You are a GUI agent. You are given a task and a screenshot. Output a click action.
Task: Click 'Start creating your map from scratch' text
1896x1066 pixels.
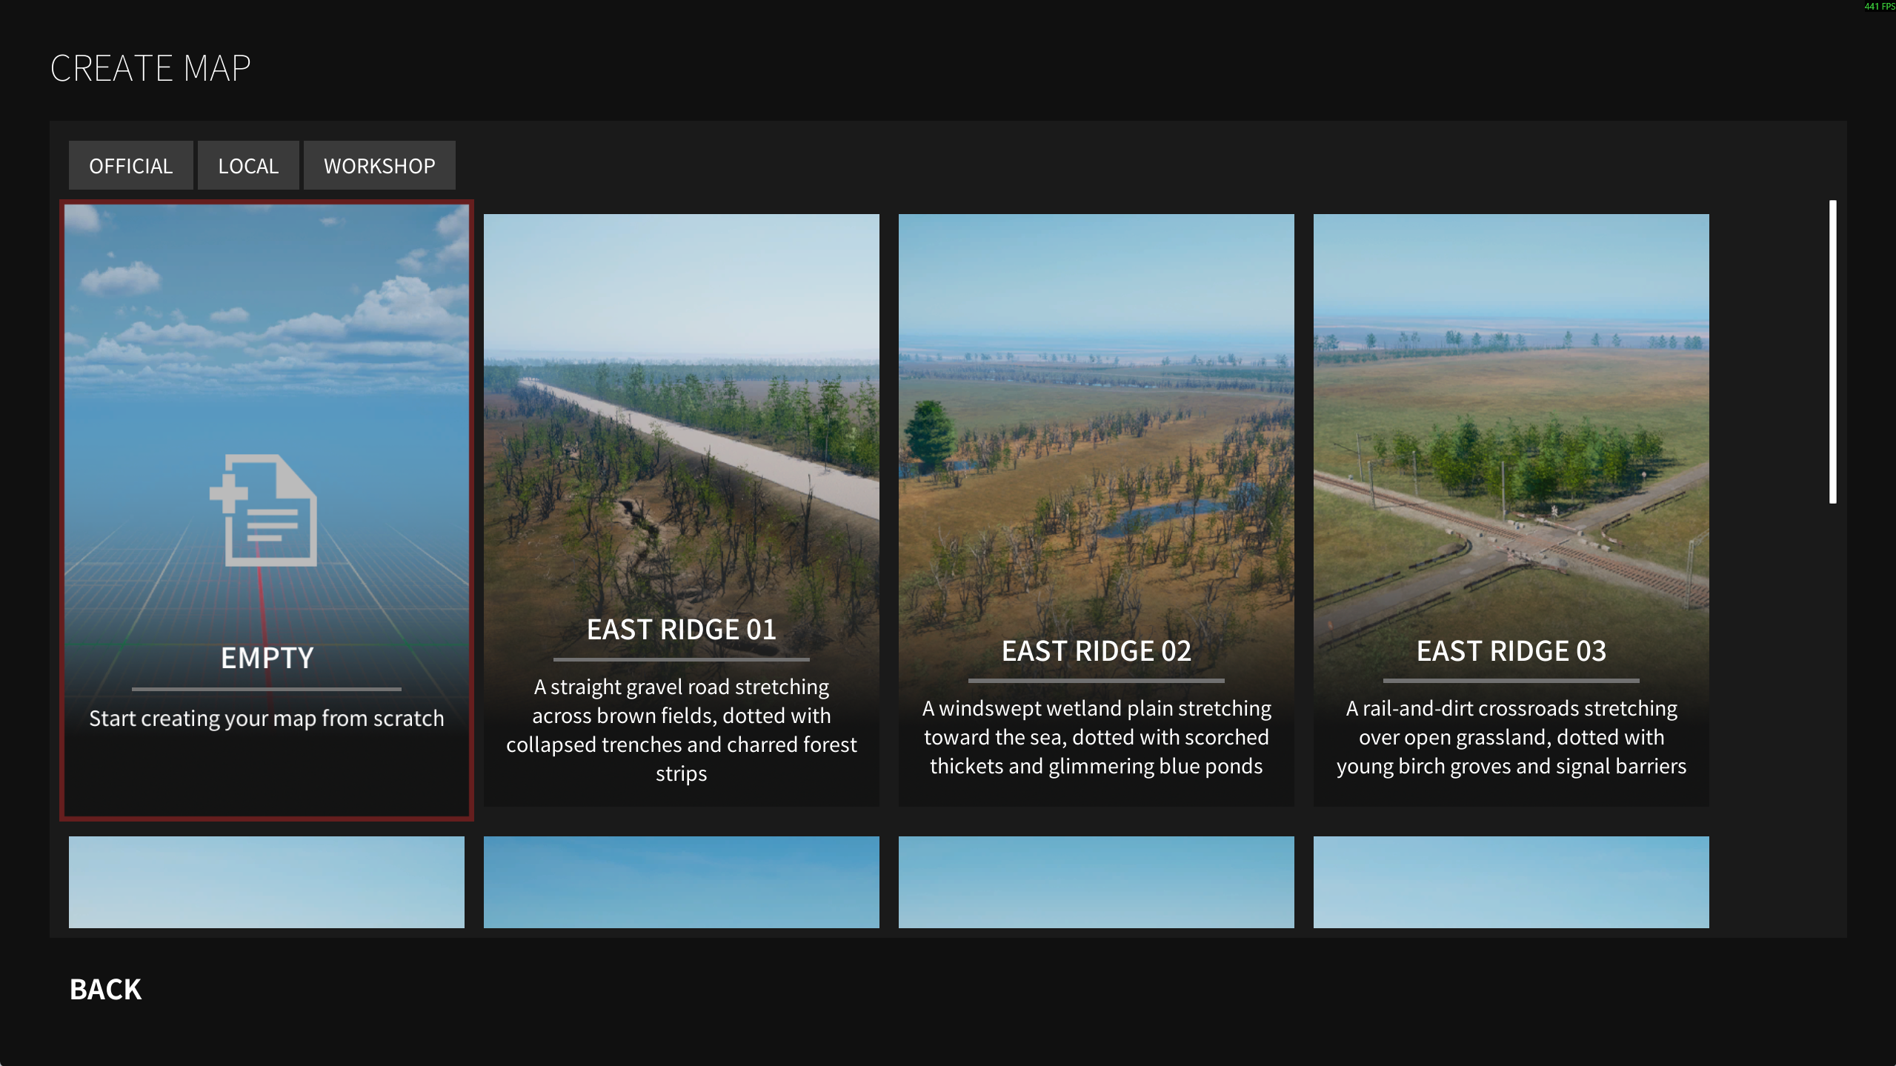pyautogui.click(x=266, y=719)
